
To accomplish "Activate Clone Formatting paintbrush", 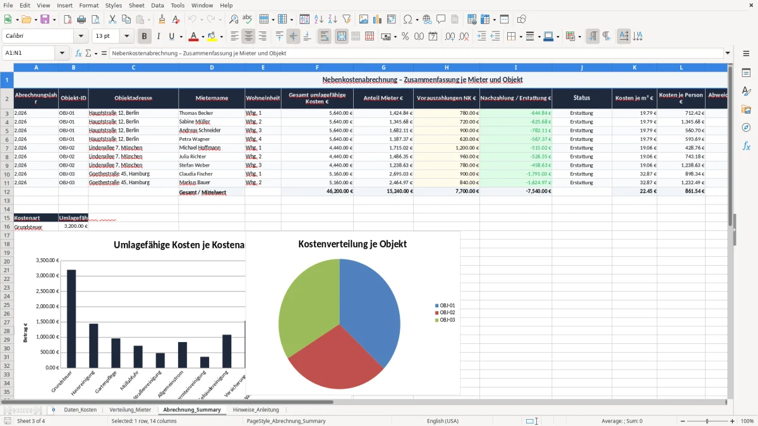I will (x=162, y=20).
